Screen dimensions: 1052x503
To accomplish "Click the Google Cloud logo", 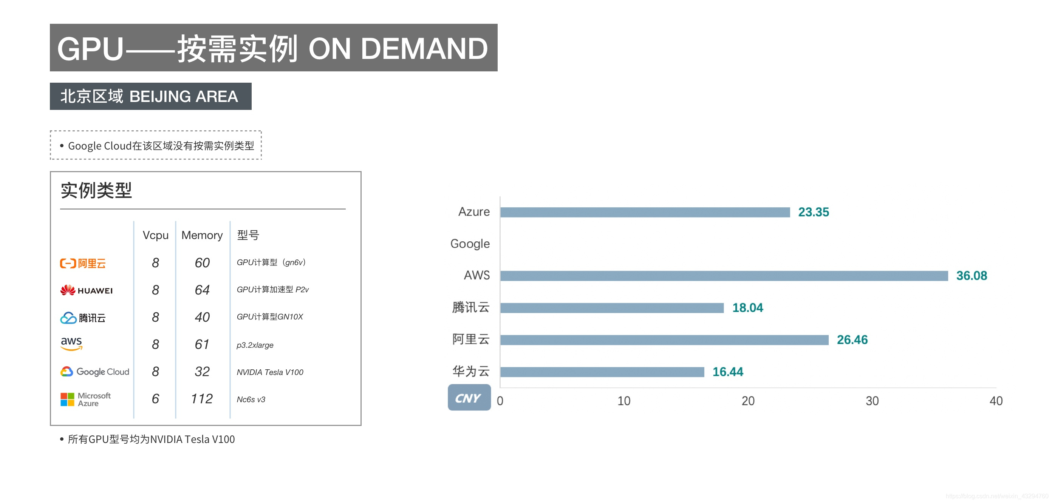I will pyautogui.click(x=95, y=372).
